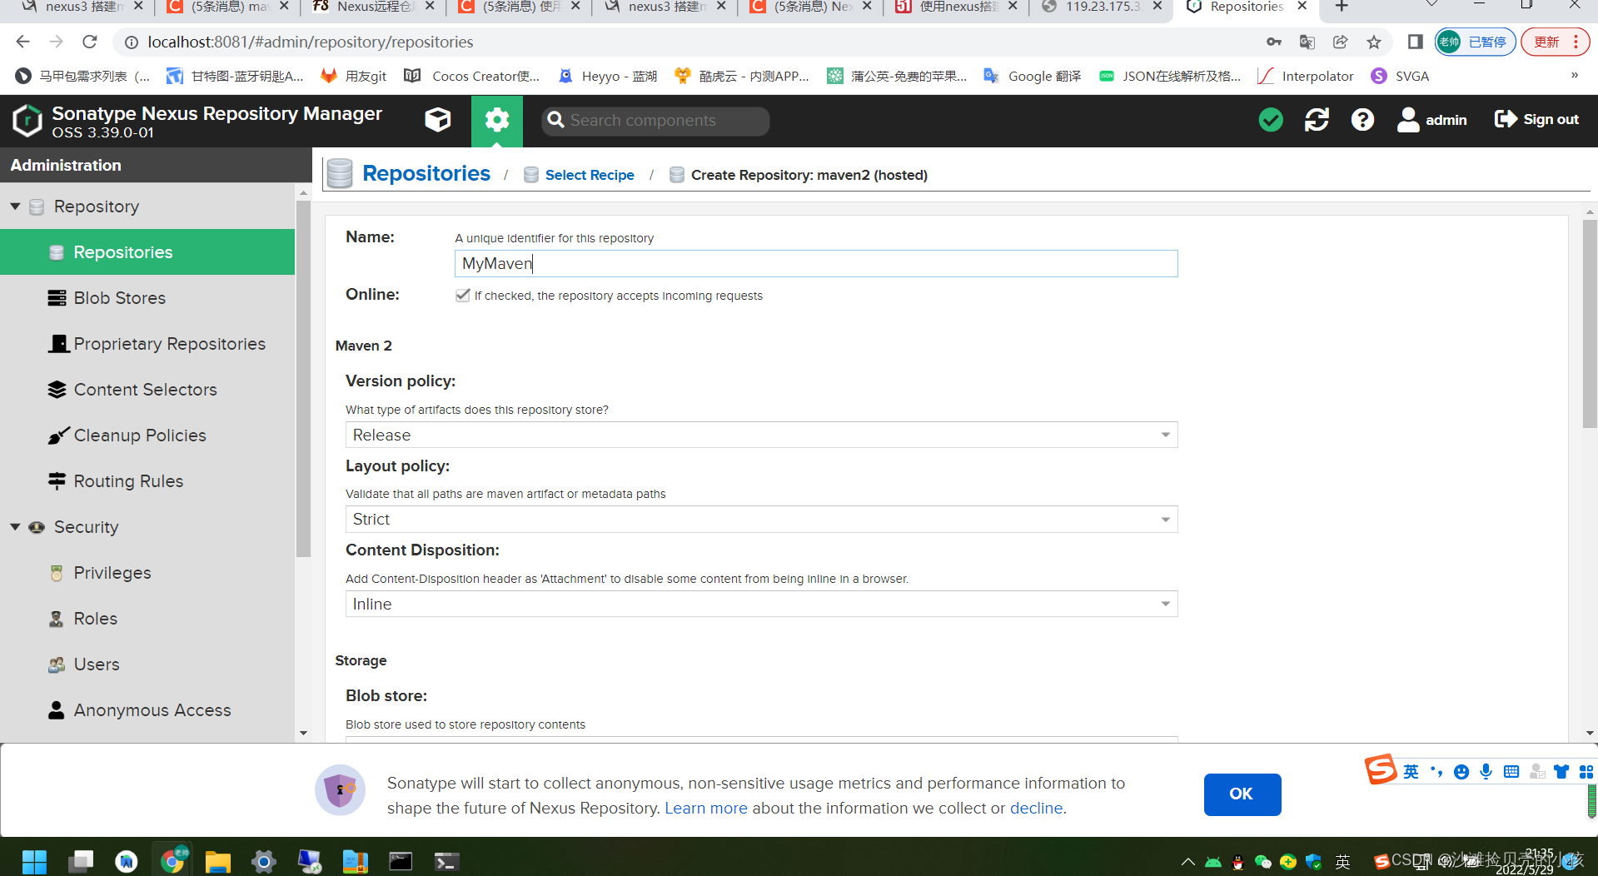This screenshot has height=876, width=1598.
Task: Click the Sonatype Nexus logo icon
Action: pyautogui.click(x=27, y=121)
